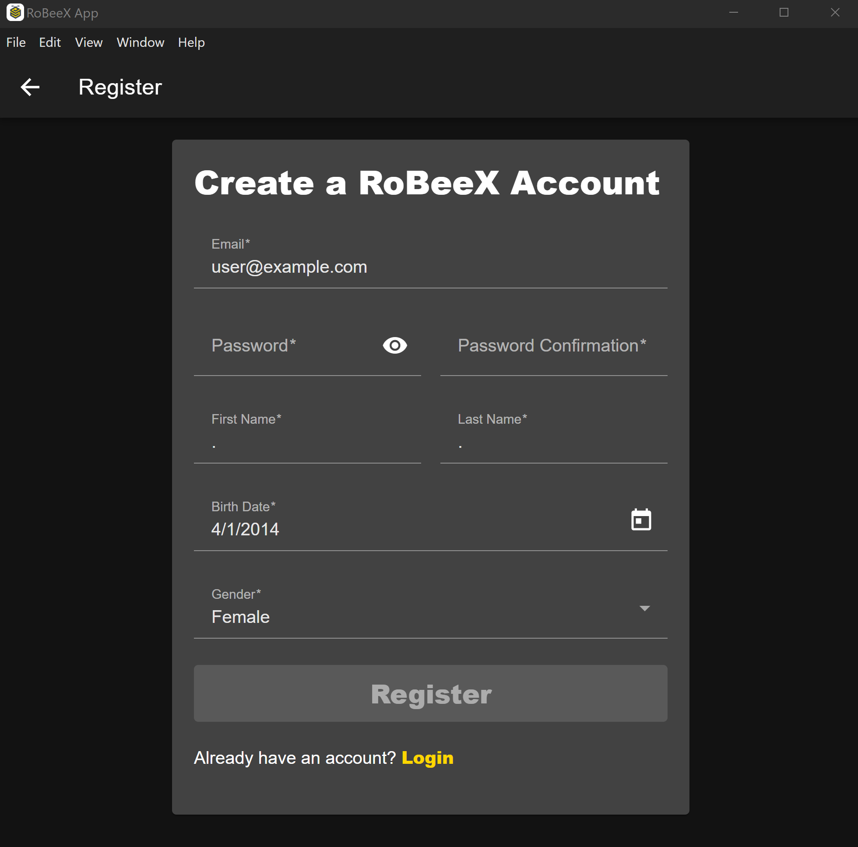This screenshot has width=858, height=847.
Task: Toggle password visibility eye icon
Action: coord(394,345)
